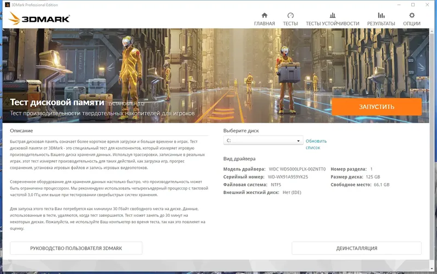The width and height of the screenshot is (437, 274).
Task: Click the free space value 66,1 GB
Action: 381,185
